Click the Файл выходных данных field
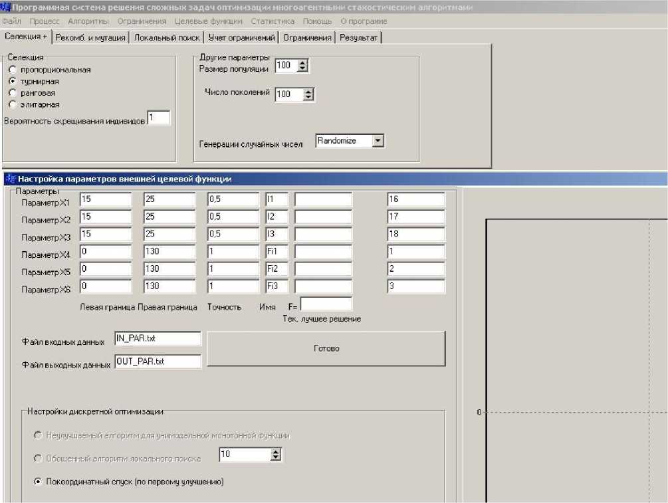This screenshot has height=503, width=668. (x=158, y=361)
